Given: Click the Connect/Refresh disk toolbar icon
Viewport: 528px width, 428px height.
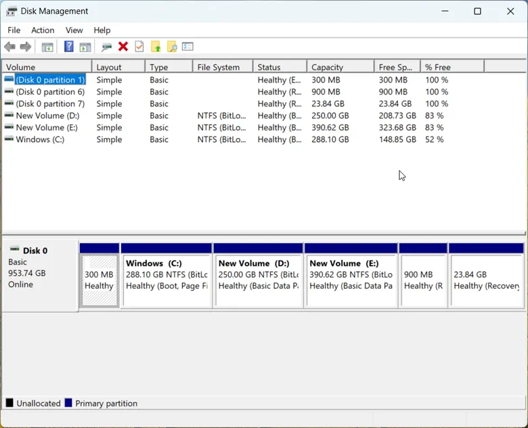Looking at the screenshot, I should pos(107,47).
